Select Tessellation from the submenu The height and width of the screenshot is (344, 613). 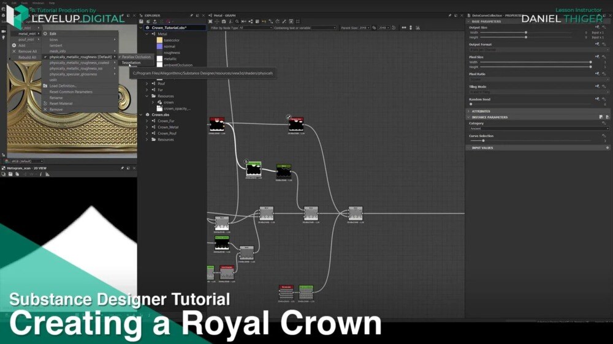point(131,62)
